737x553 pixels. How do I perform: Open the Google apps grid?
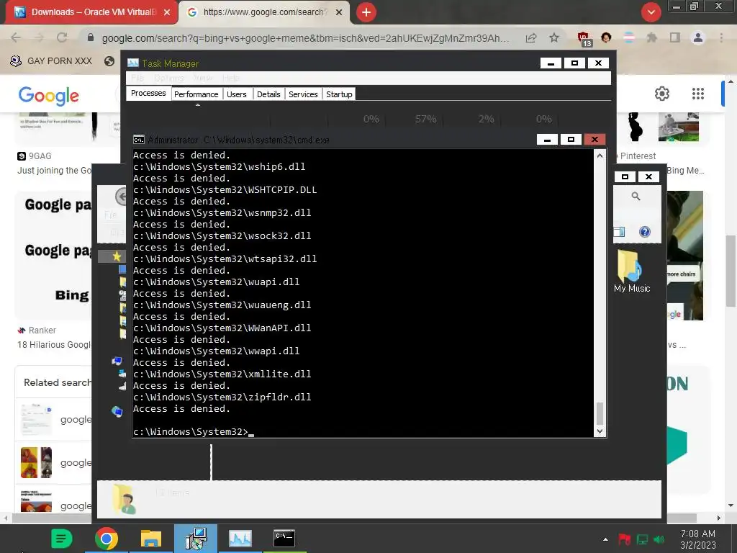698,94
